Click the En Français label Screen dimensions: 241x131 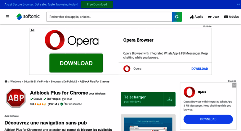pos(52,99)
